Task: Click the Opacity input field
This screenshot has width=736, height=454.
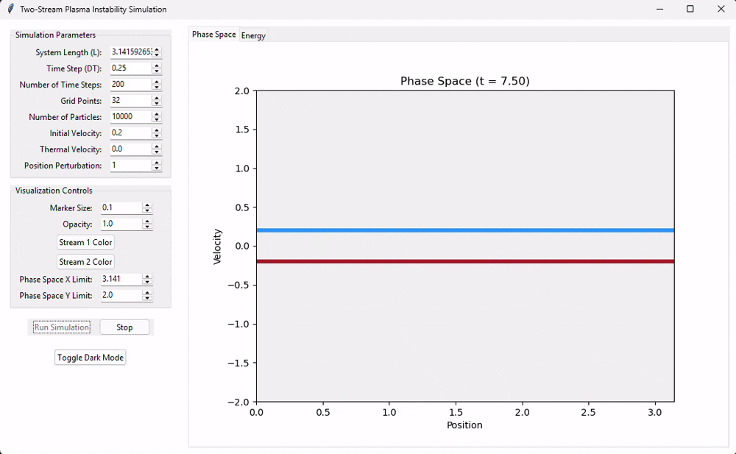Action: [x=121, y=224]
